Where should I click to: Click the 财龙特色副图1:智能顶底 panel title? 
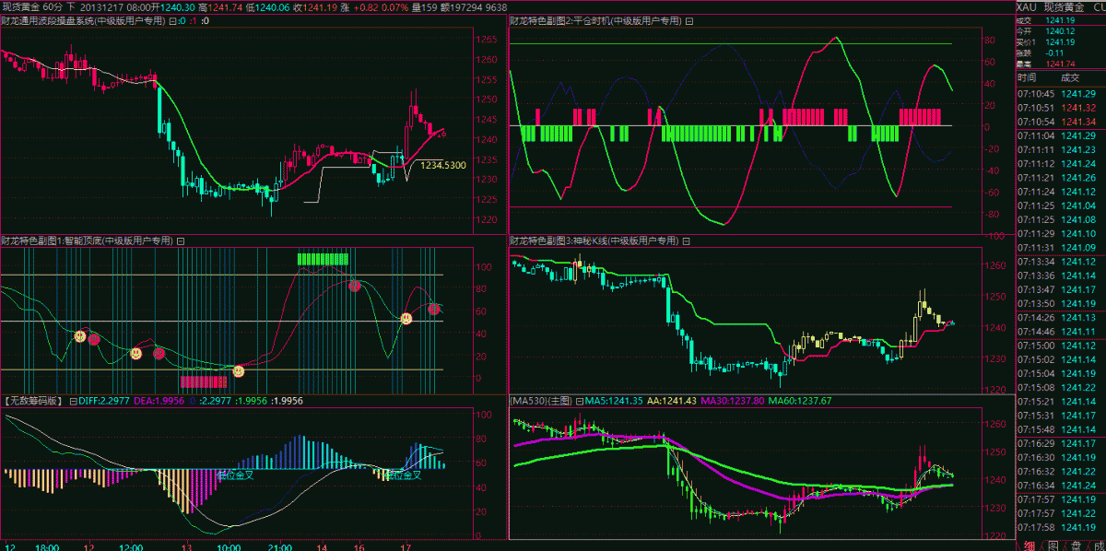(x=88, y=240)
